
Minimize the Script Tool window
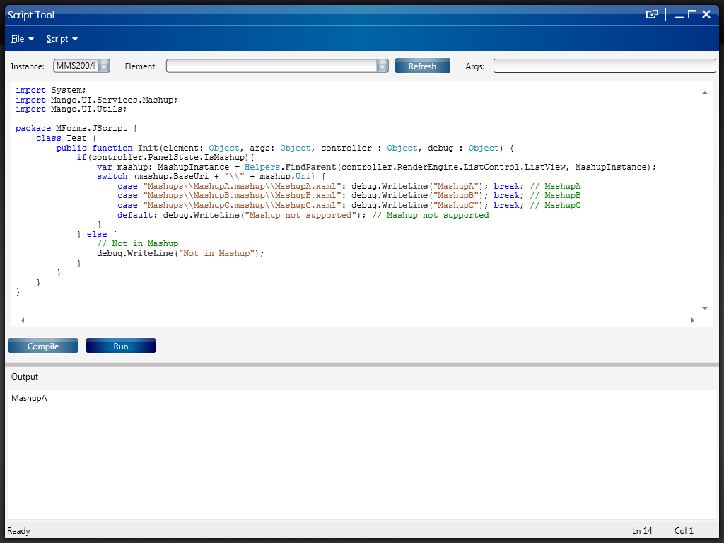[x=679, y=15]
